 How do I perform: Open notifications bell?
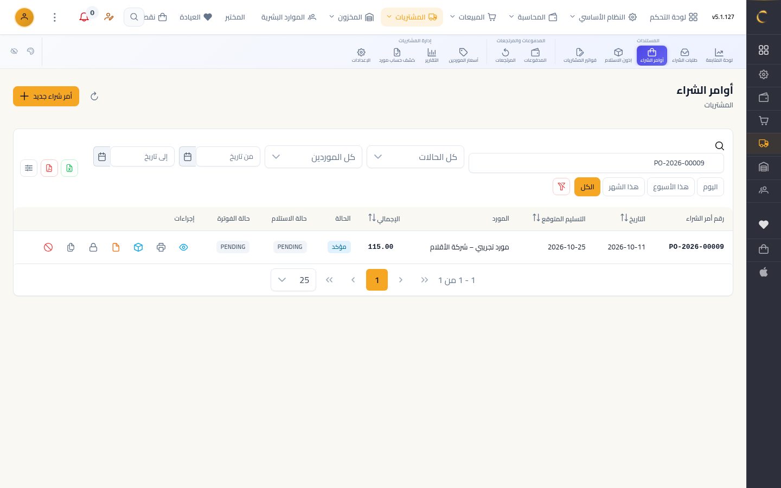click(84, 17)
